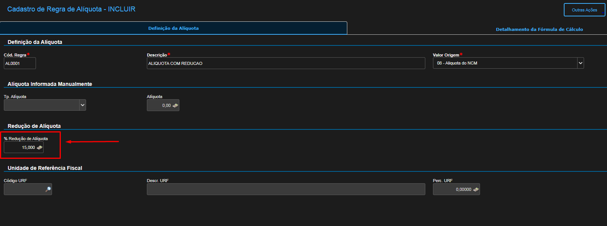Open the Tp. Alíquota dropdown
Image resolution: width=607 pixels, height=226 pixels.
83,105
